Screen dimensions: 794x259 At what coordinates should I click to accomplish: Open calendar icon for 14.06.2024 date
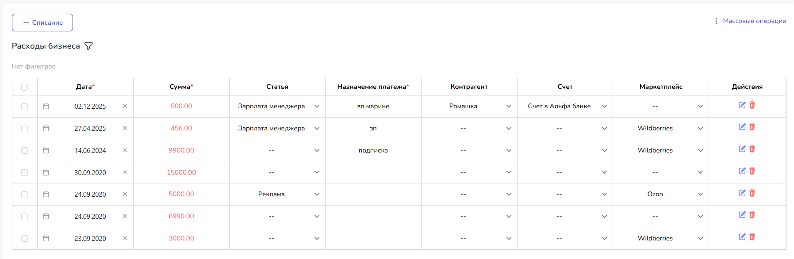(x=46, y=150)
